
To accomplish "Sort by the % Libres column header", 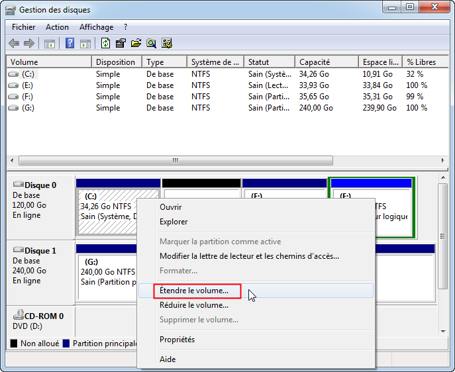I will coord(425,62).
